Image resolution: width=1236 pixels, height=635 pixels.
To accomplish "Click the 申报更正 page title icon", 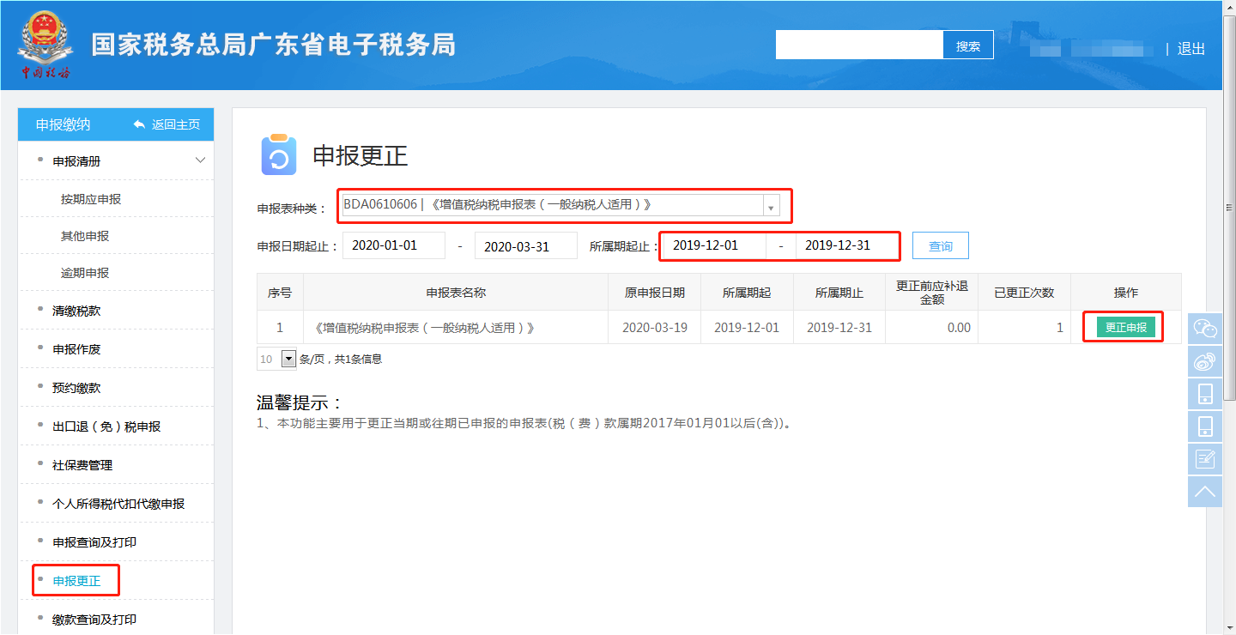I will click(278, 155).
